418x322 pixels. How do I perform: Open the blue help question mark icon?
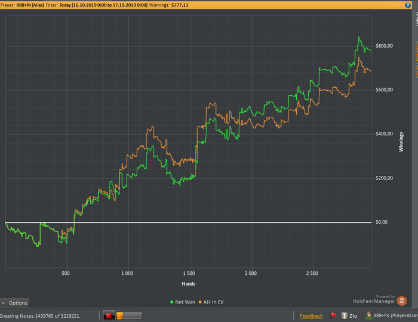coord(408,5)
